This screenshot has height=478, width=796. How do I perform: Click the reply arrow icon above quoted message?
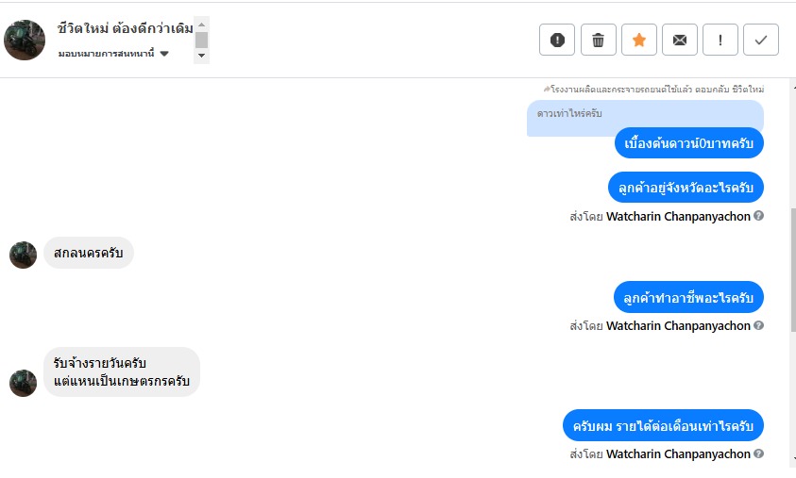(546, 90)
